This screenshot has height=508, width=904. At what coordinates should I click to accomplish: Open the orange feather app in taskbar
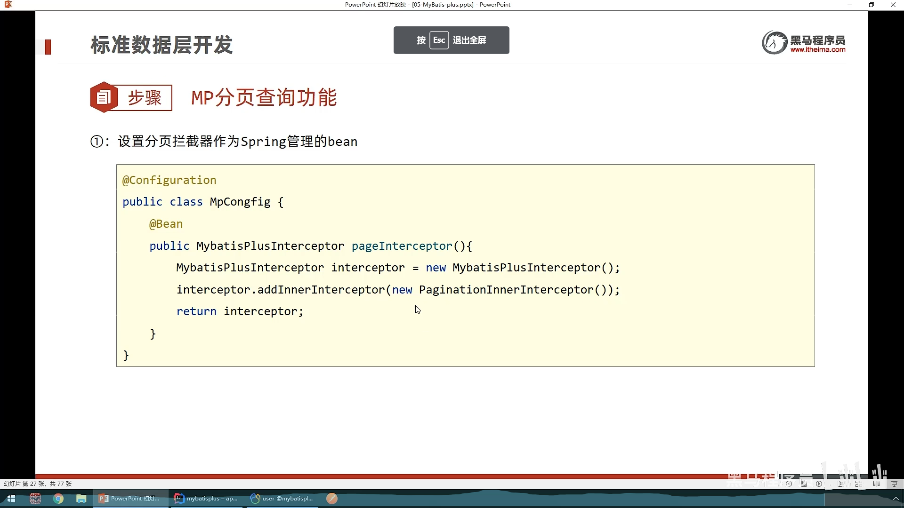tap(332, 499)
